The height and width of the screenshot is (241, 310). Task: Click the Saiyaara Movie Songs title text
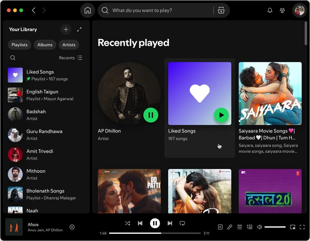tap(267, 134)
